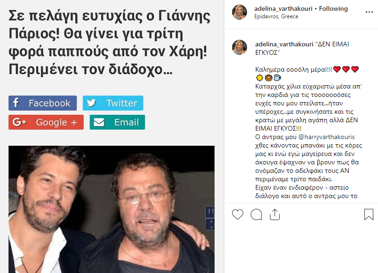This screenshot has height=273, width=378.
Task: Open the three-dot options menu
Action: (x=369, y=12)
